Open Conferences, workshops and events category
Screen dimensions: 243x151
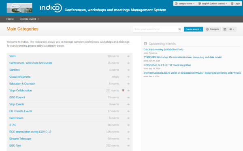[x=30, y=63]
